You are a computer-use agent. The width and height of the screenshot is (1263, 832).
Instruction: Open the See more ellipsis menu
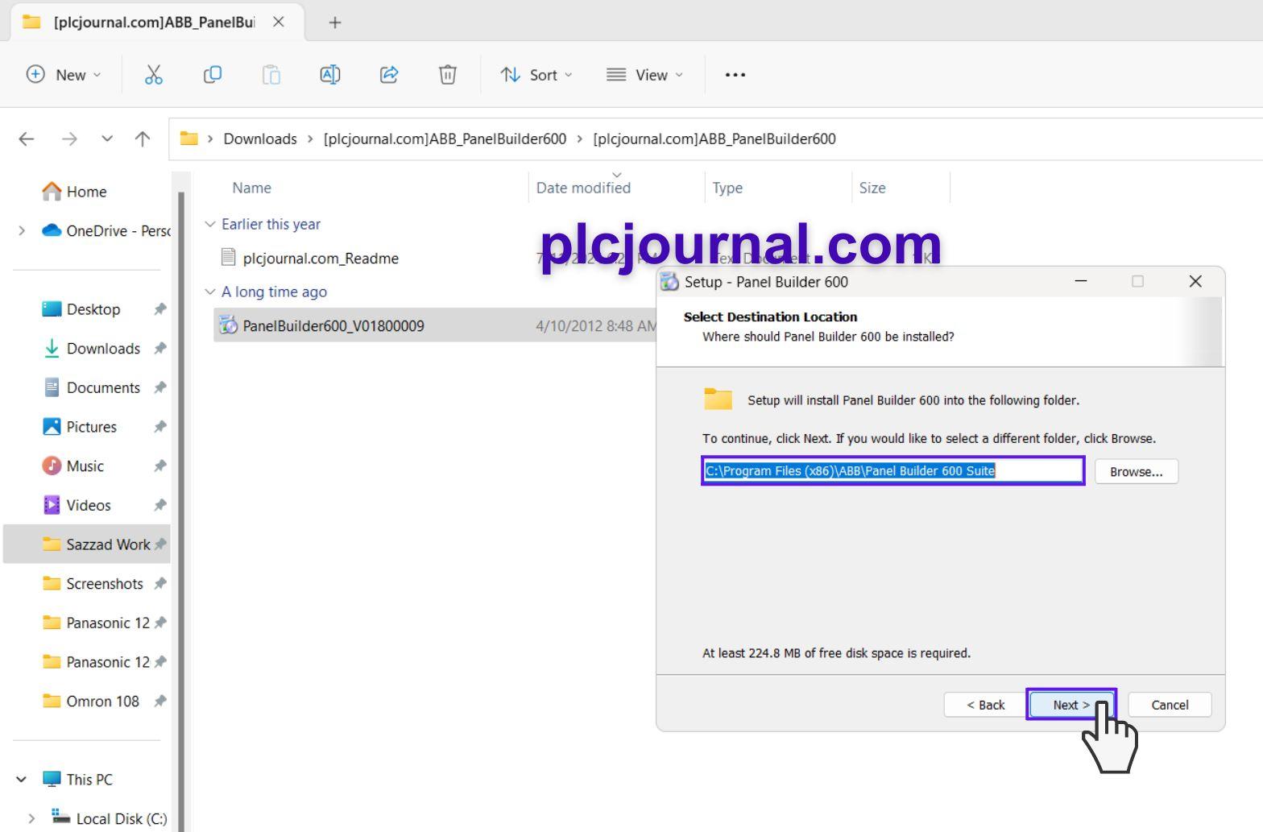click(x=735, y=75)
